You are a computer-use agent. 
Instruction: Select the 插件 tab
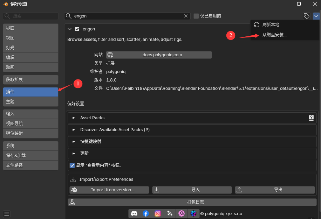31,92
